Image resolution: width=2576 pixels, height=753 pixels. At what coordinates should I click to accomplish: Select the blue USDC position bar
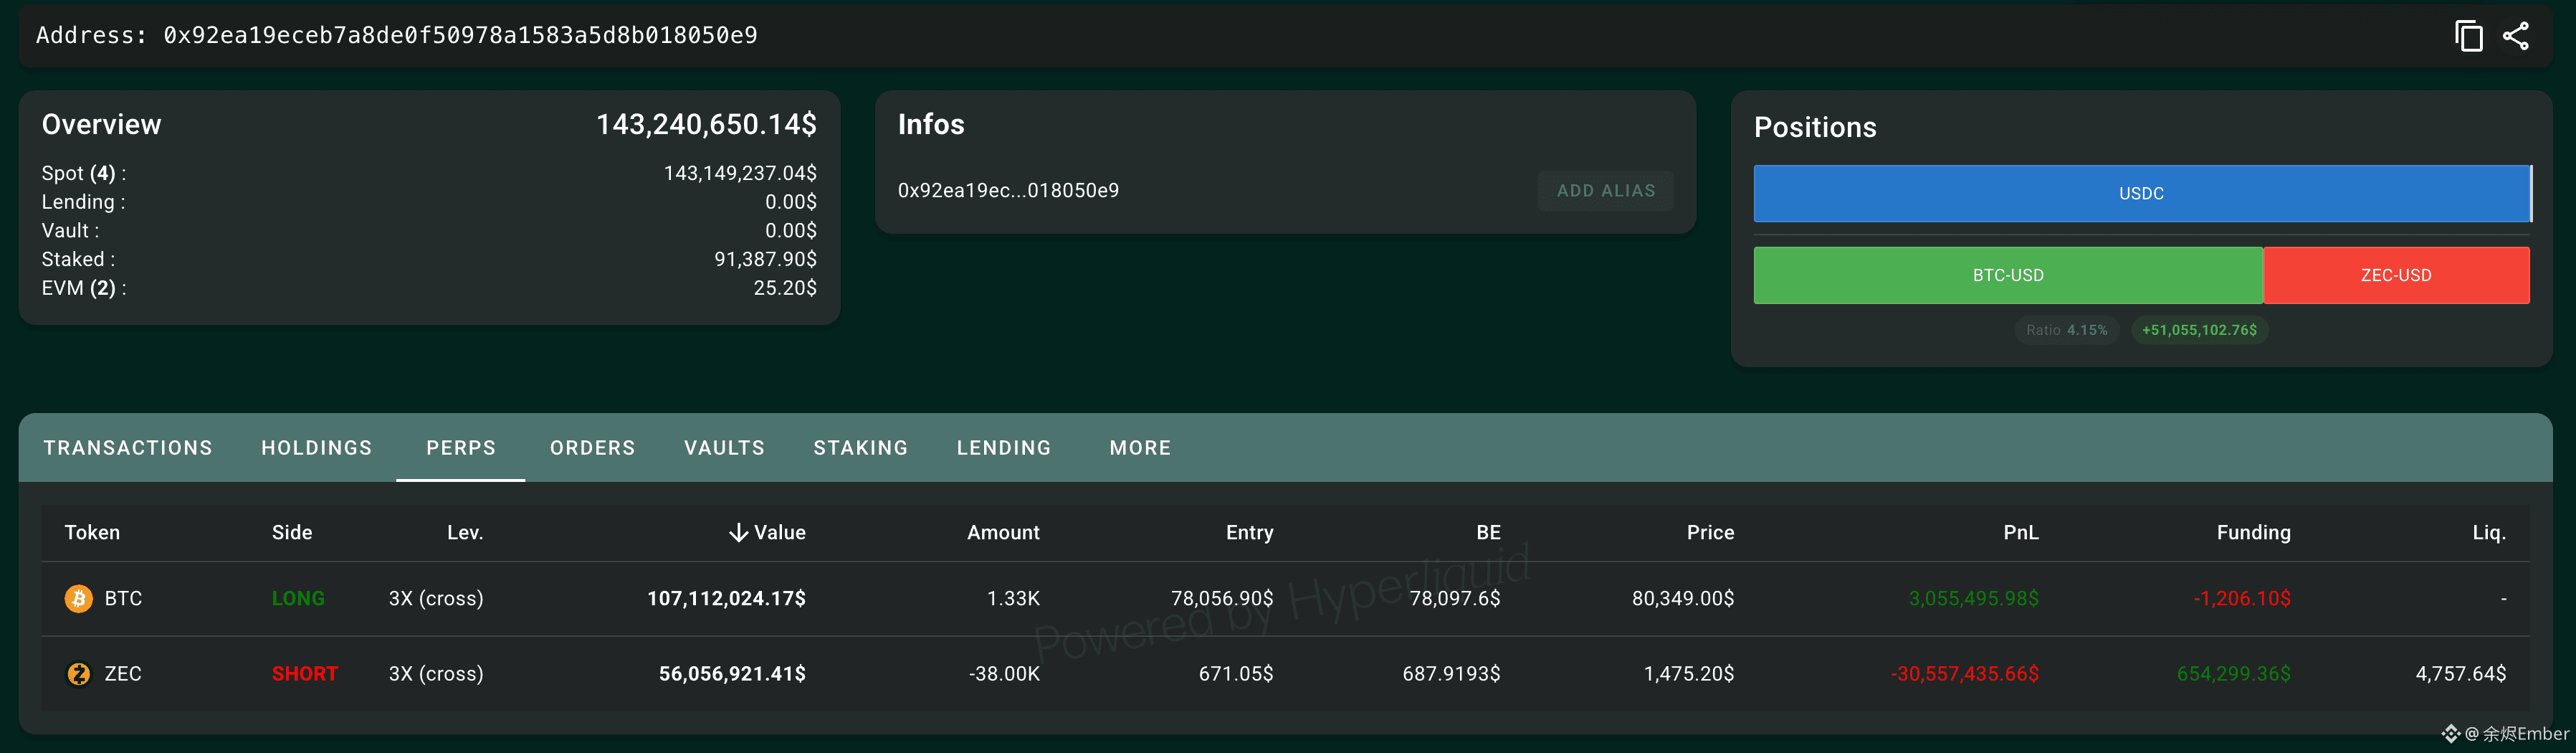click(x=2142, y=193)
